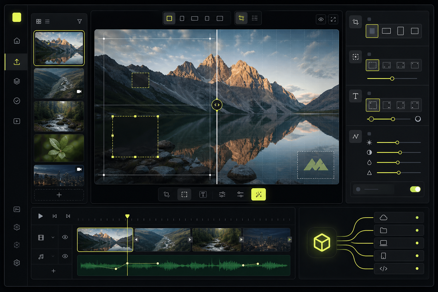438x292 pixels.
Task: Adjust the brightness sun slider
Action: pos(399,142)
